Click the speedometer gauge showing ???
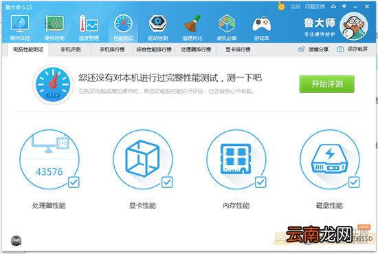Viewport: 378px width, 254px height. [53, 85]
